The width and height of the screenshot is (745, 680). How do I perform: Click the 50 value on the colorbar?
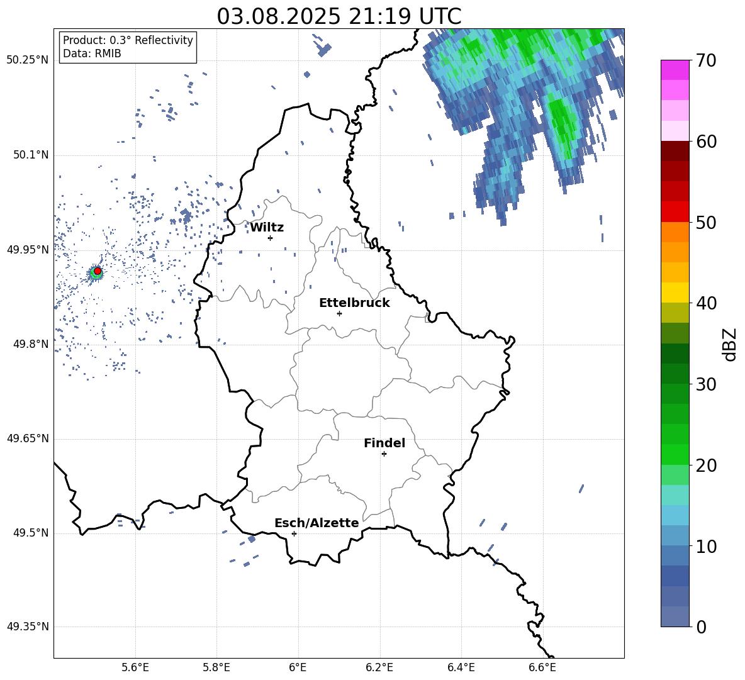coord(706,223)
